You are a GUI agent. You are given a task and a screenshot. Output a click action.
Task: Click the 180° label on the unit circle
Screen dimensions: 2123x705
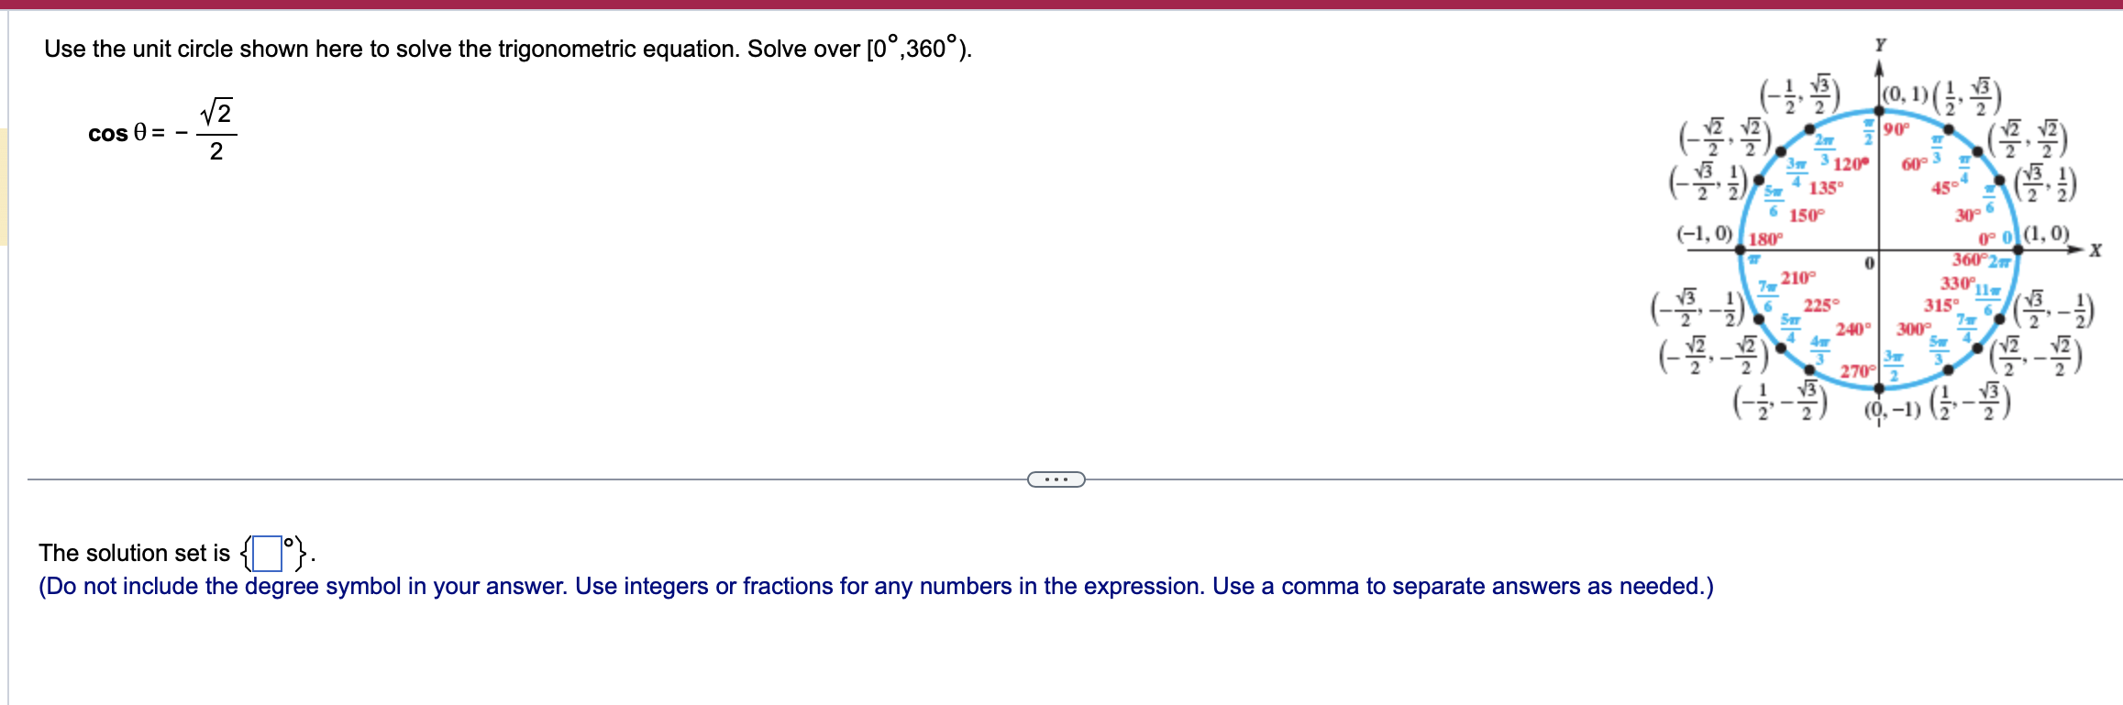tap(1765, 237)
